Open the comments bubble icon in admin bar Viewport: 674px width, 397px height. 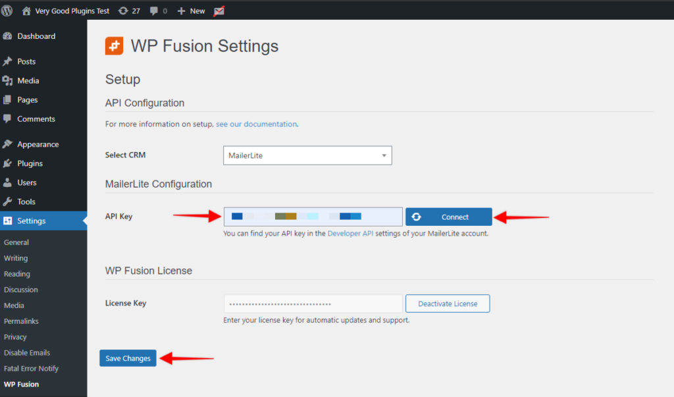153,11
